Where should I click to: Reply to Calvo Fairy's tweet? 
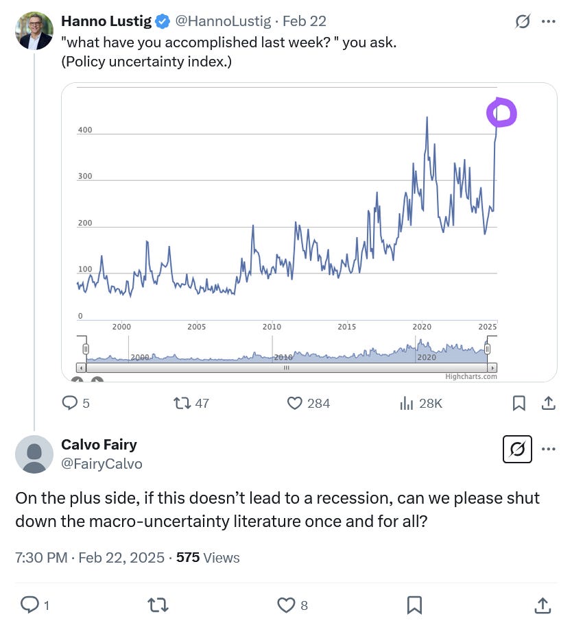(30, 605)
